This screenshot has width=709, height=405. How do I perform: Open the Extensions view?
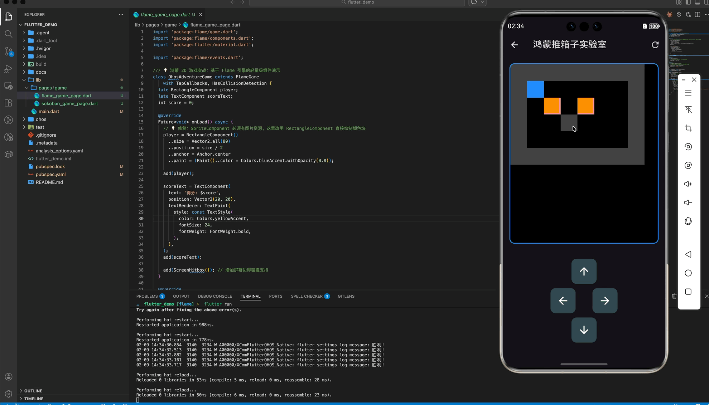9,103
